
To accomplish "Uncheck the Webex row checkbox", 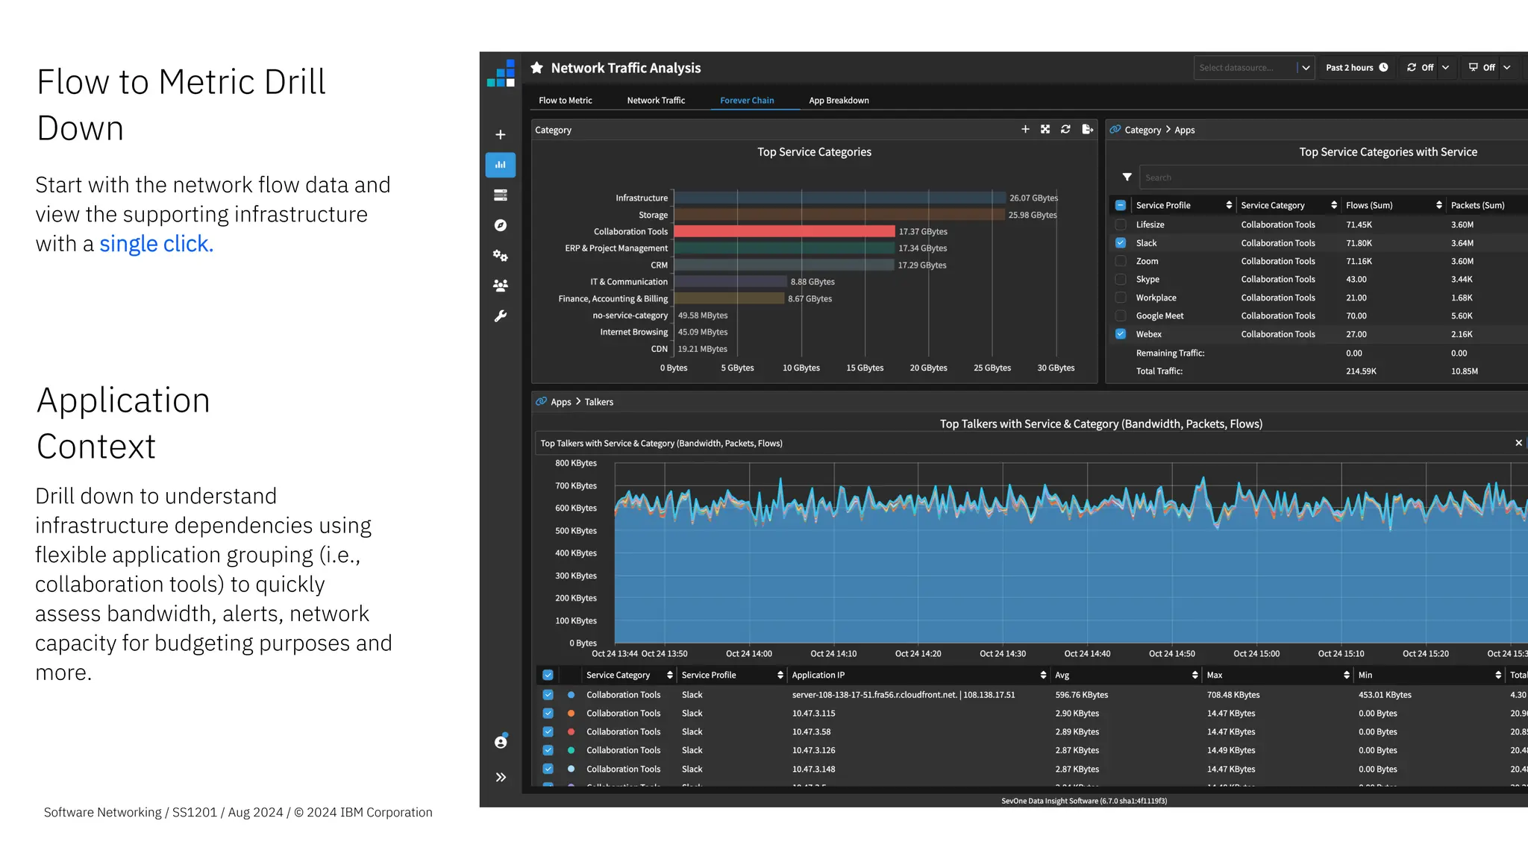I will [x=1121, y=334].
